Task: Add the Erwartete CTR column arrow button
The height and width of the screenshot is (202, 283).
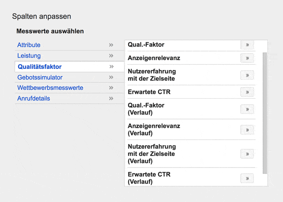Action: 247,92
